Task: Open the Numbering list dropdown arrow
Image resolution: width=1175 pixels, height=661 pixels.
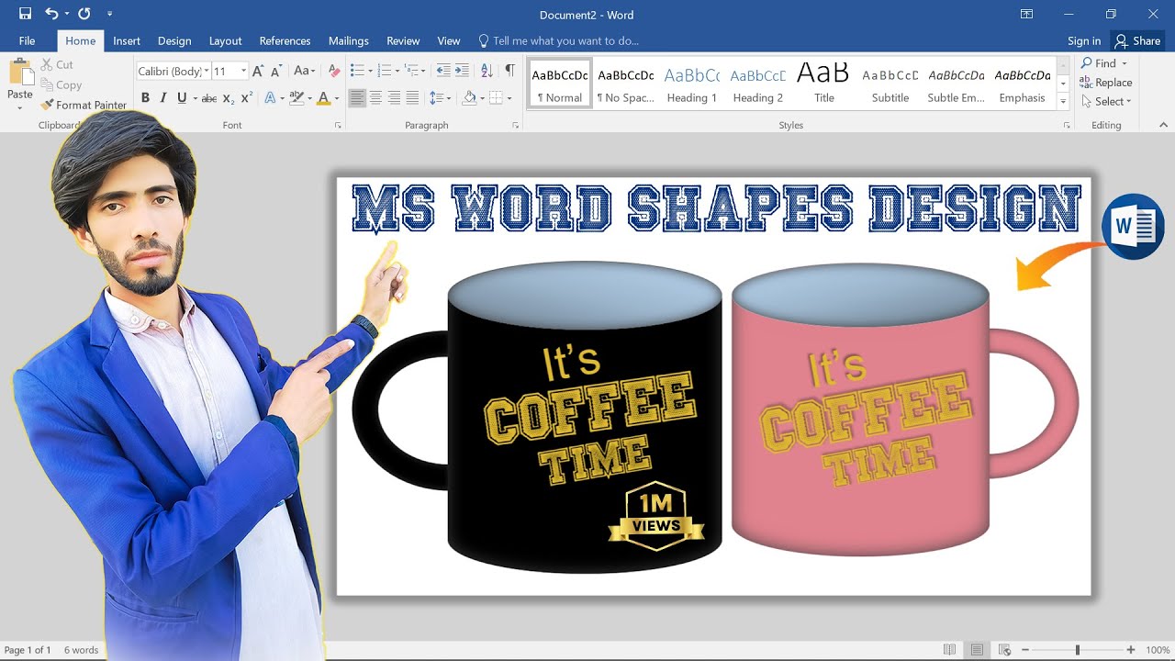Action: pyautogui.click(x=397, y=71)
